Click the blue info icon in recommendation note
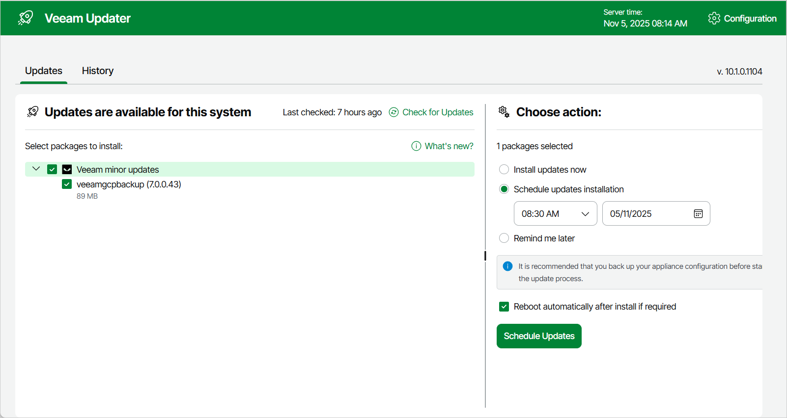 click(508, 266)
